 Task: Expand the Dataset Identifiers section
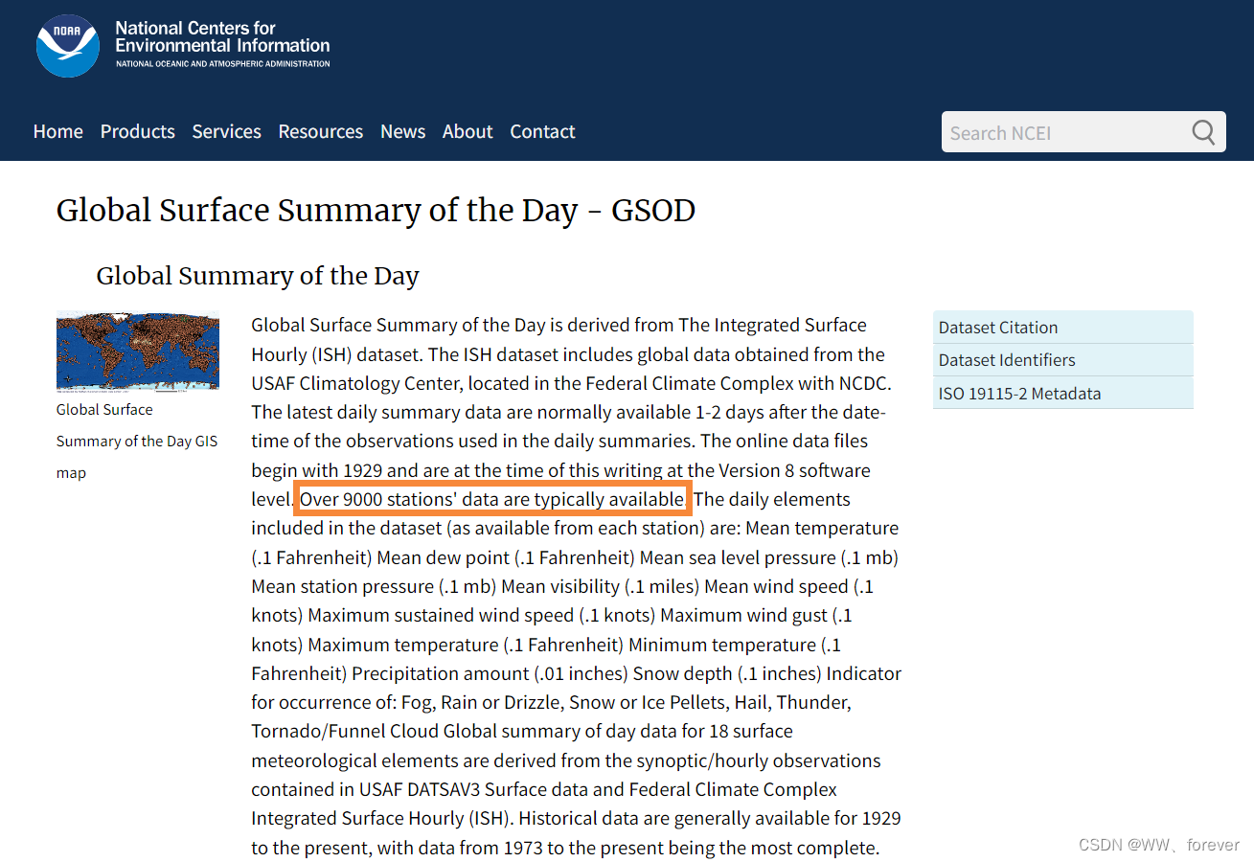(1063, 360)
